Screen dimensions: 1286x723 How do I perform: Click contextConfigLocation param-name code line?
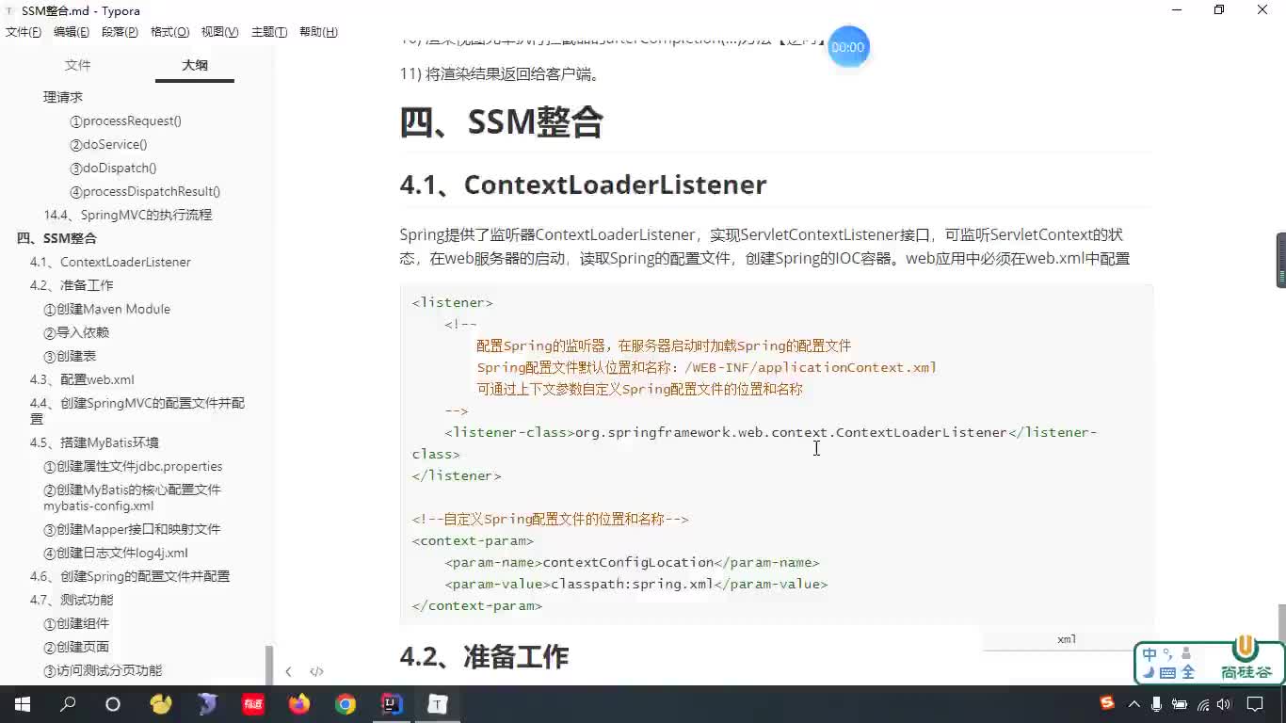coord(632,562)
